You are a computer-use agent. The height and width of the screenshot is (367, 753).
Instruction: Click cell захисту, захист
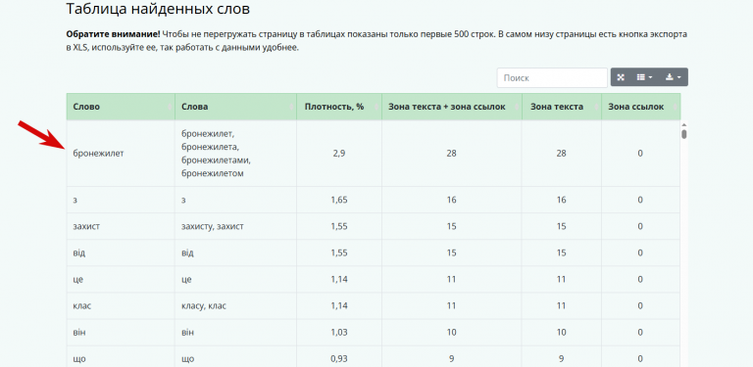coord(235,226)
